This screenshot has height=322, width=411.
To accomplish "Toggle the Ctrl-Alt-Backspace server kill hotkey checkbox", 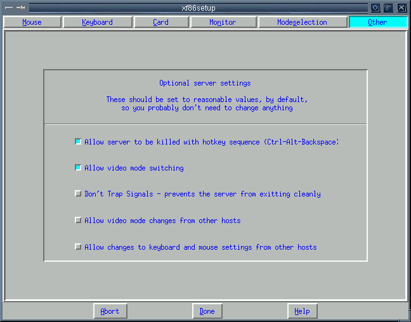I will pos(78,142).
